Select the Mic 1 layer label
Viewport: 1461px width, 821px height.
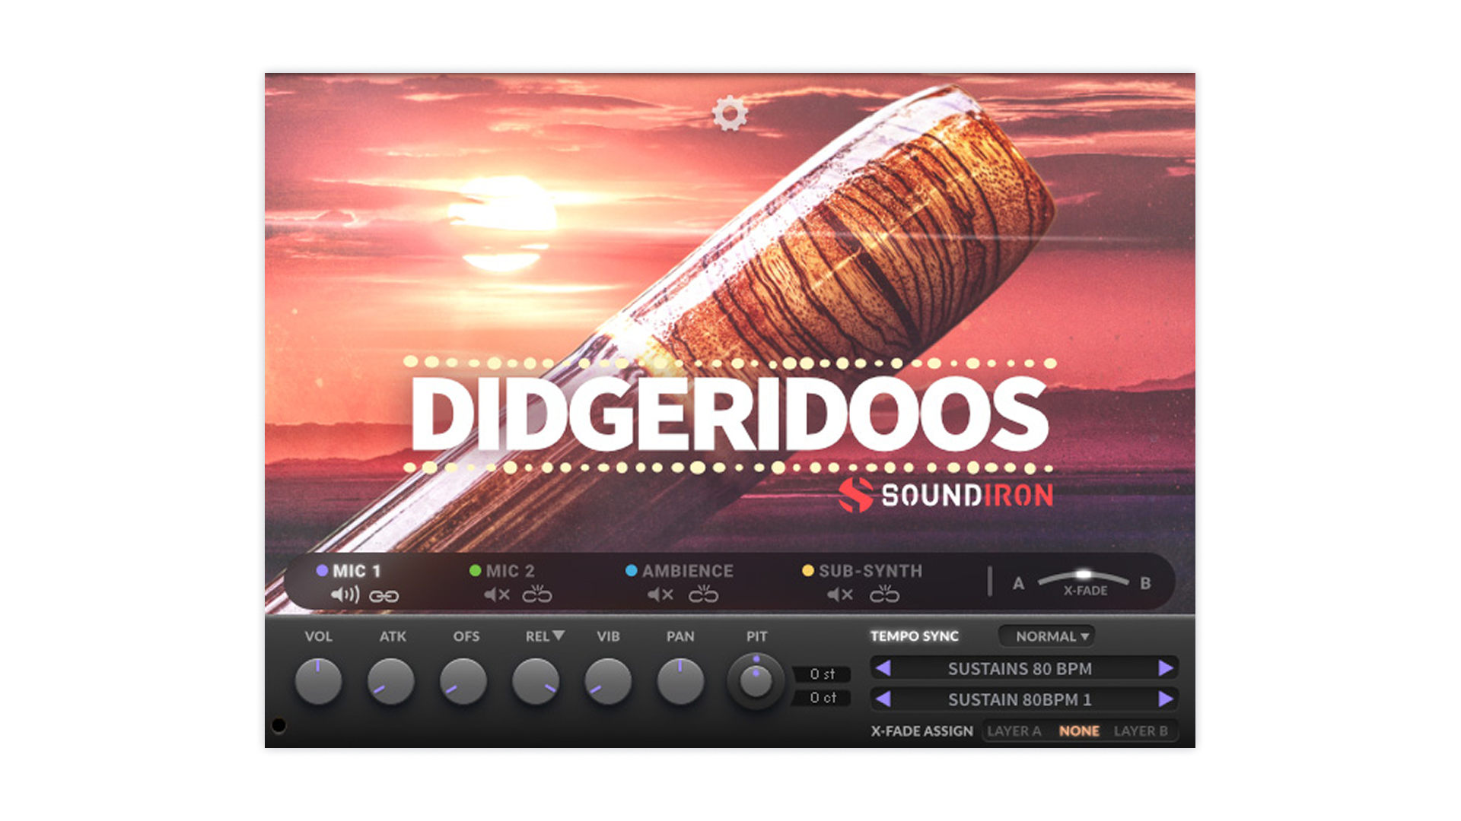pyautogui.click(x=356, y=571)
